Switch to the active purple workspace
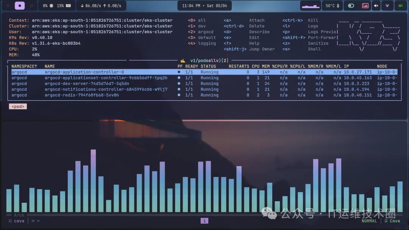Viewport: 409px width, 230px height. tap(20, 6)
